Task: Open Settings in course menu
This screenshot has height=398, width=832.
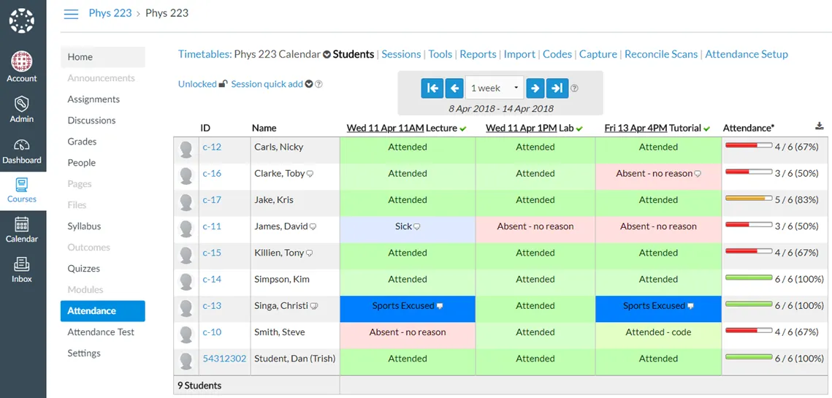Action: [84, 353]
